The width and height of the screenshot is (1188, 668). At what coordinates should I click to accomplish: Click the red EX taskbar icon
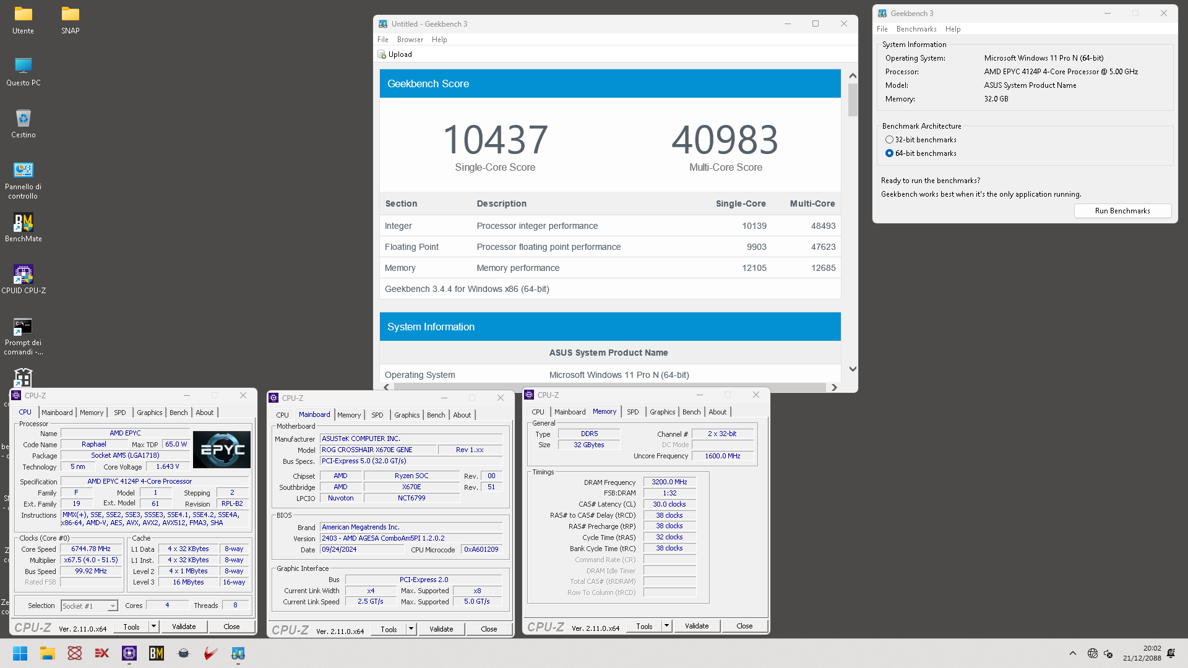102,653
